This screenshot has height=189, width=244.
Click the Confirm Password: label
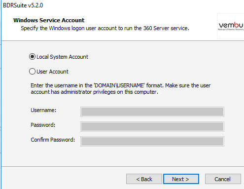pos(53,140)
